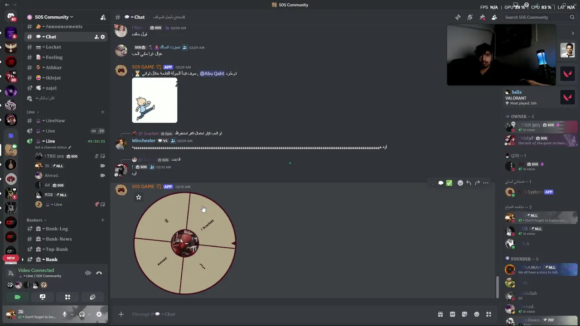
Task: Toggle noise suppression waveform icon
Action: [x=88, y=273]
